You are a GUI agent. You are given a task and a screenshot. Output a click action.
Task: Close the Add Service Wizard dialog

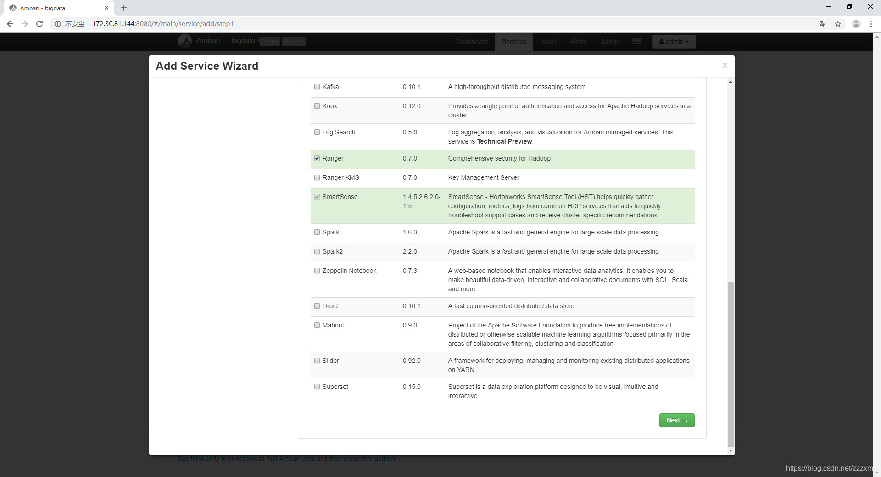point(725,66)
